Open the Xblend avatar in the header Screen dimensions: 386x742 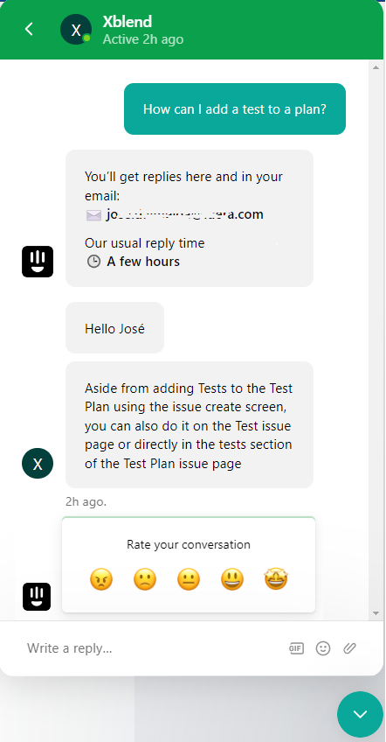point(76,30)
